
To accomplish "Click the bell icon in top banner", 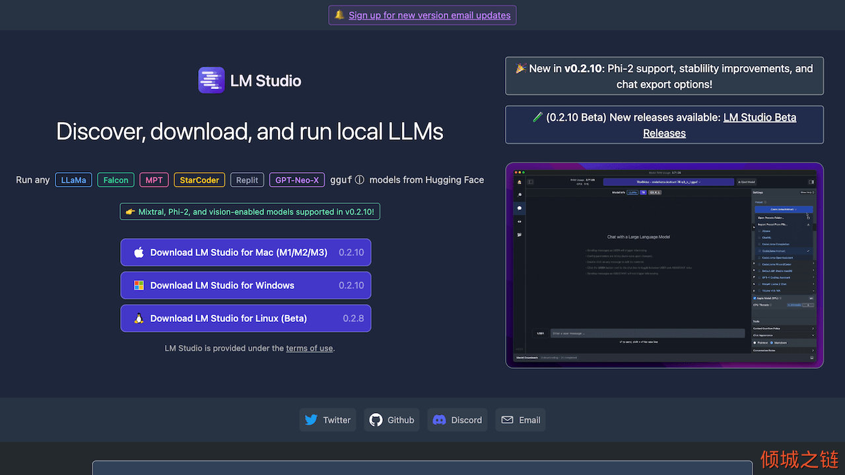I will click(339, 15).
